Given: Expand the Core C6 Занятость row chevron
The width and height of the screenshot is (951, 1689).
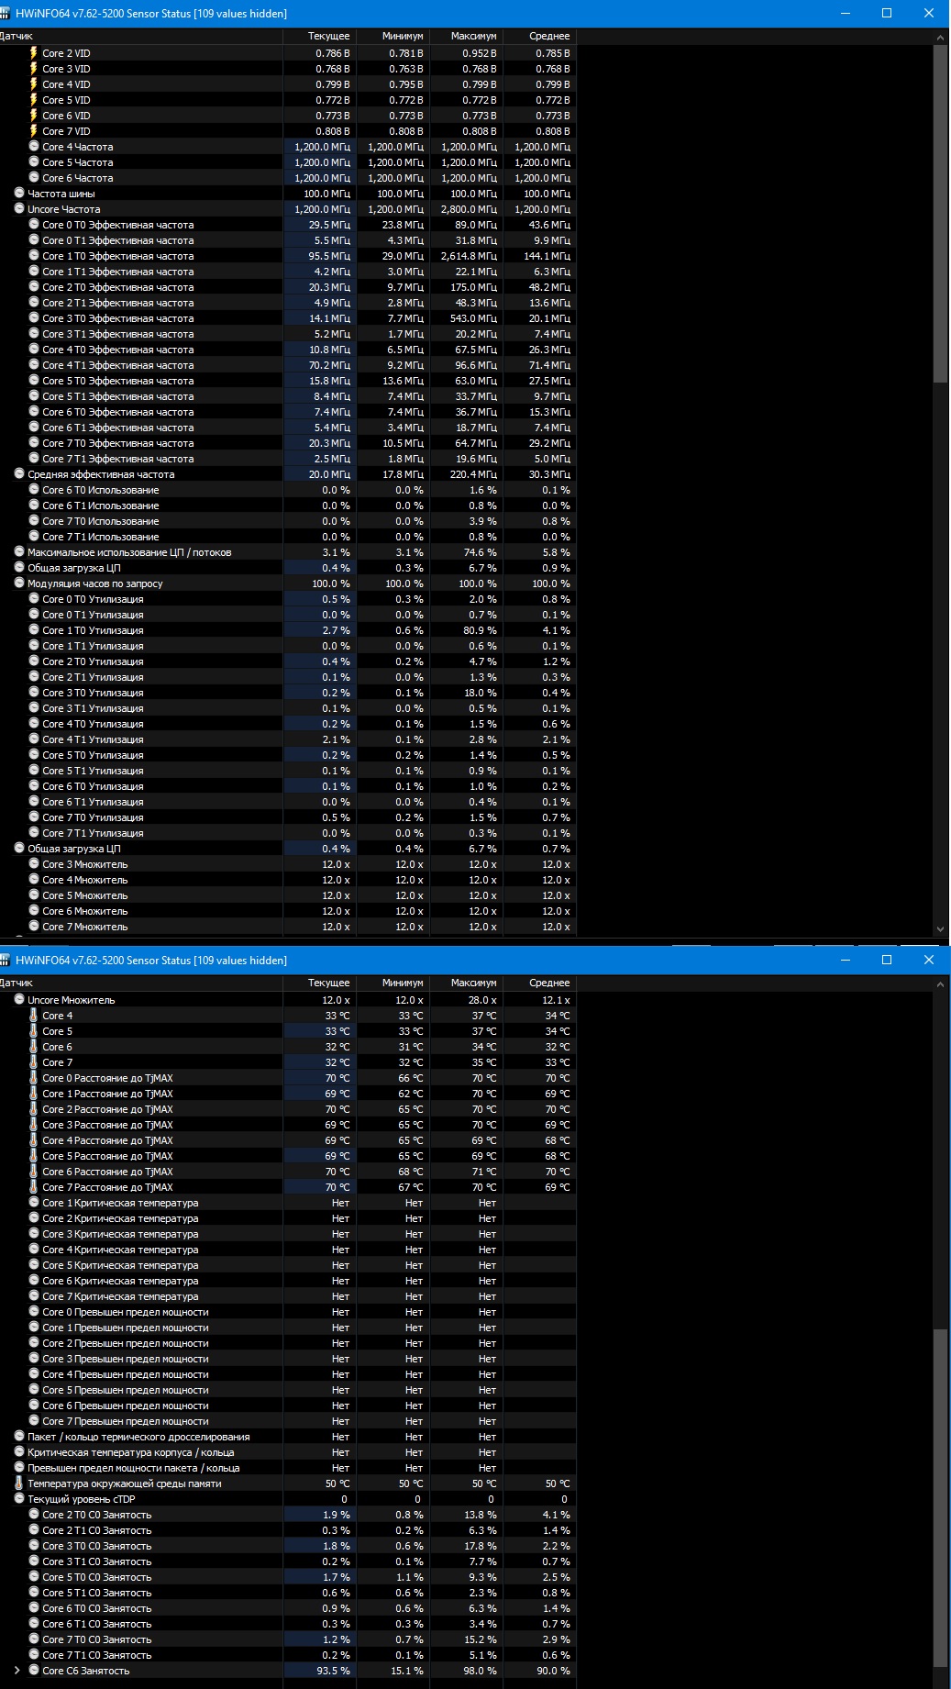Looking at the screenshot, I should pyautogui.click(x=17, y=1671).
